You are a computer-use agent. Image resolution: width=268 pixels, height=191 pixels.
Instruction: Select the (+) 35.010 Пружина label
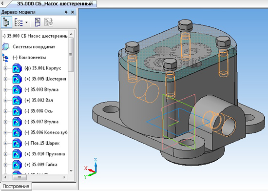click(x=45, y=154)
